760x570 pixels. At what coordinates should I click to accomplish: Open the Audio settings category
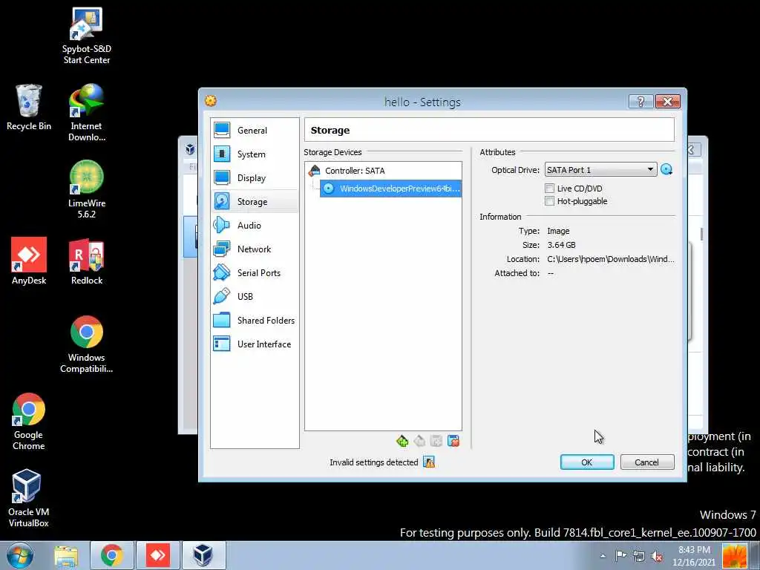click(x=255, y=226)
